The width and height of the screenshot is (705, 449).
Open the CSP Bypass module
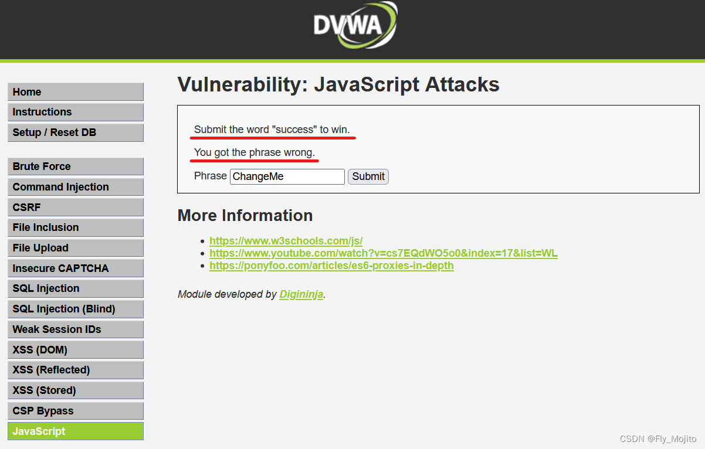(x=75, y=410)
